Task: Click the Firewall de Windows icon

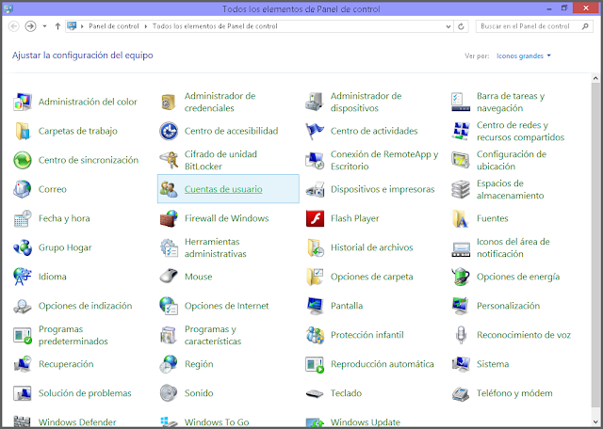Action: click(169, 218)
